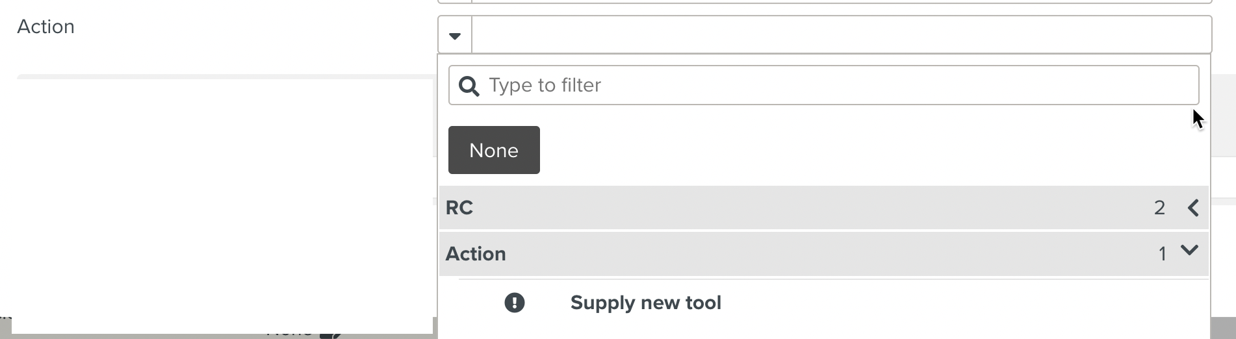Screen dimensions: 1236x339
Task: Click the Action group header label in the list
Action: click(x=476, y=254)
